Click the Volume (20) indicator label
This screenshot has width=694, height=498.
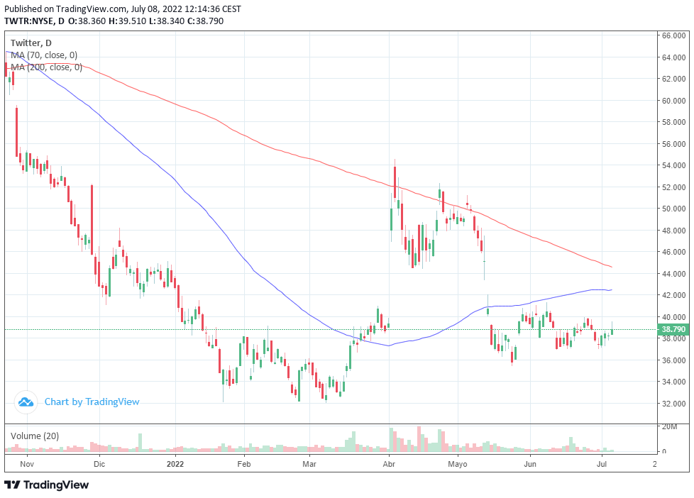tap(35, 436)
